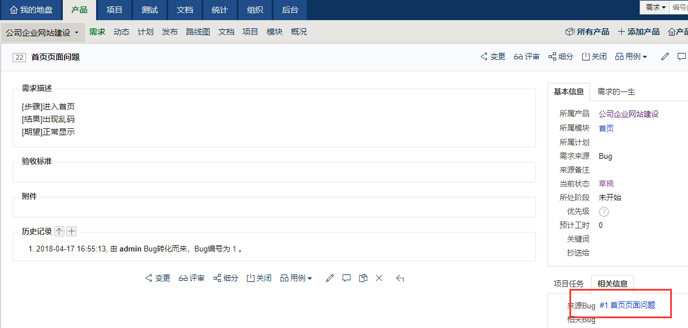Open 首页 module link

click(x=606, y=128)
